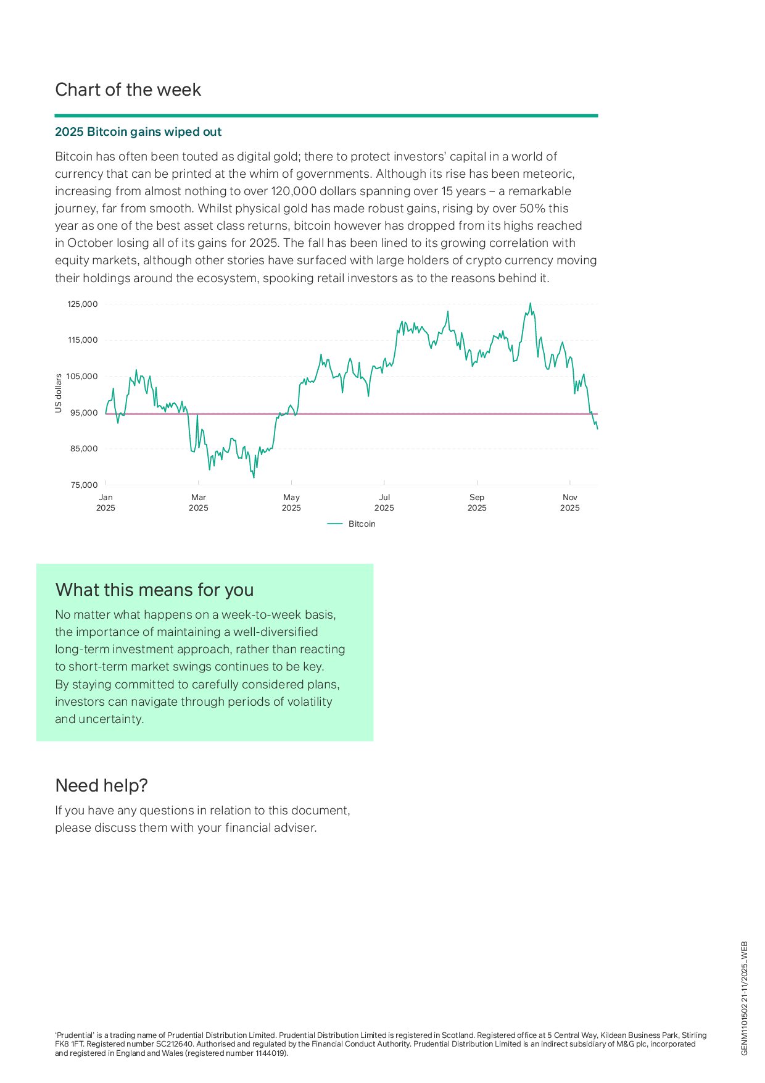Click the Nov 2025 x-axis label

[569, 503]
